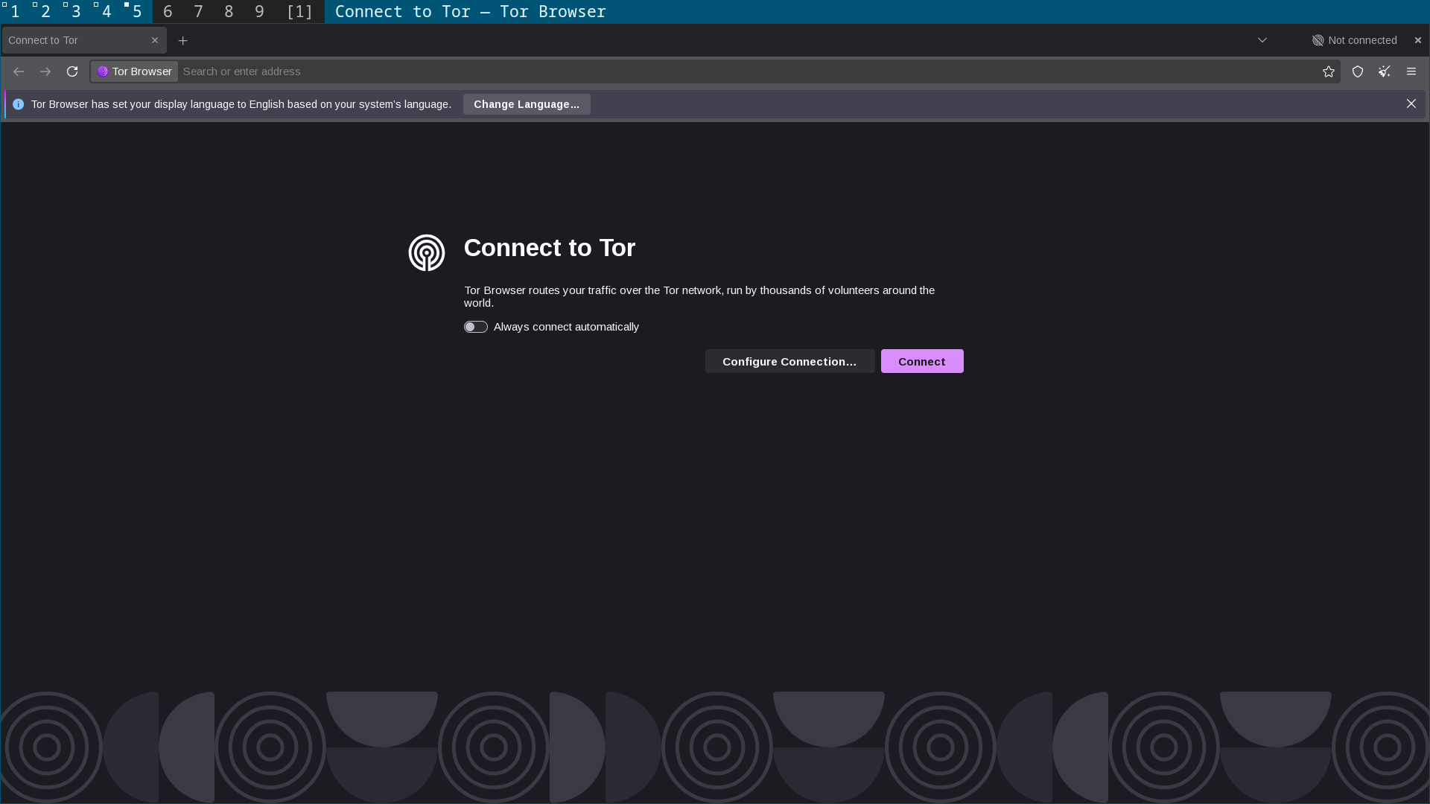Go back using the back arrow

click(x=19, y=71)
